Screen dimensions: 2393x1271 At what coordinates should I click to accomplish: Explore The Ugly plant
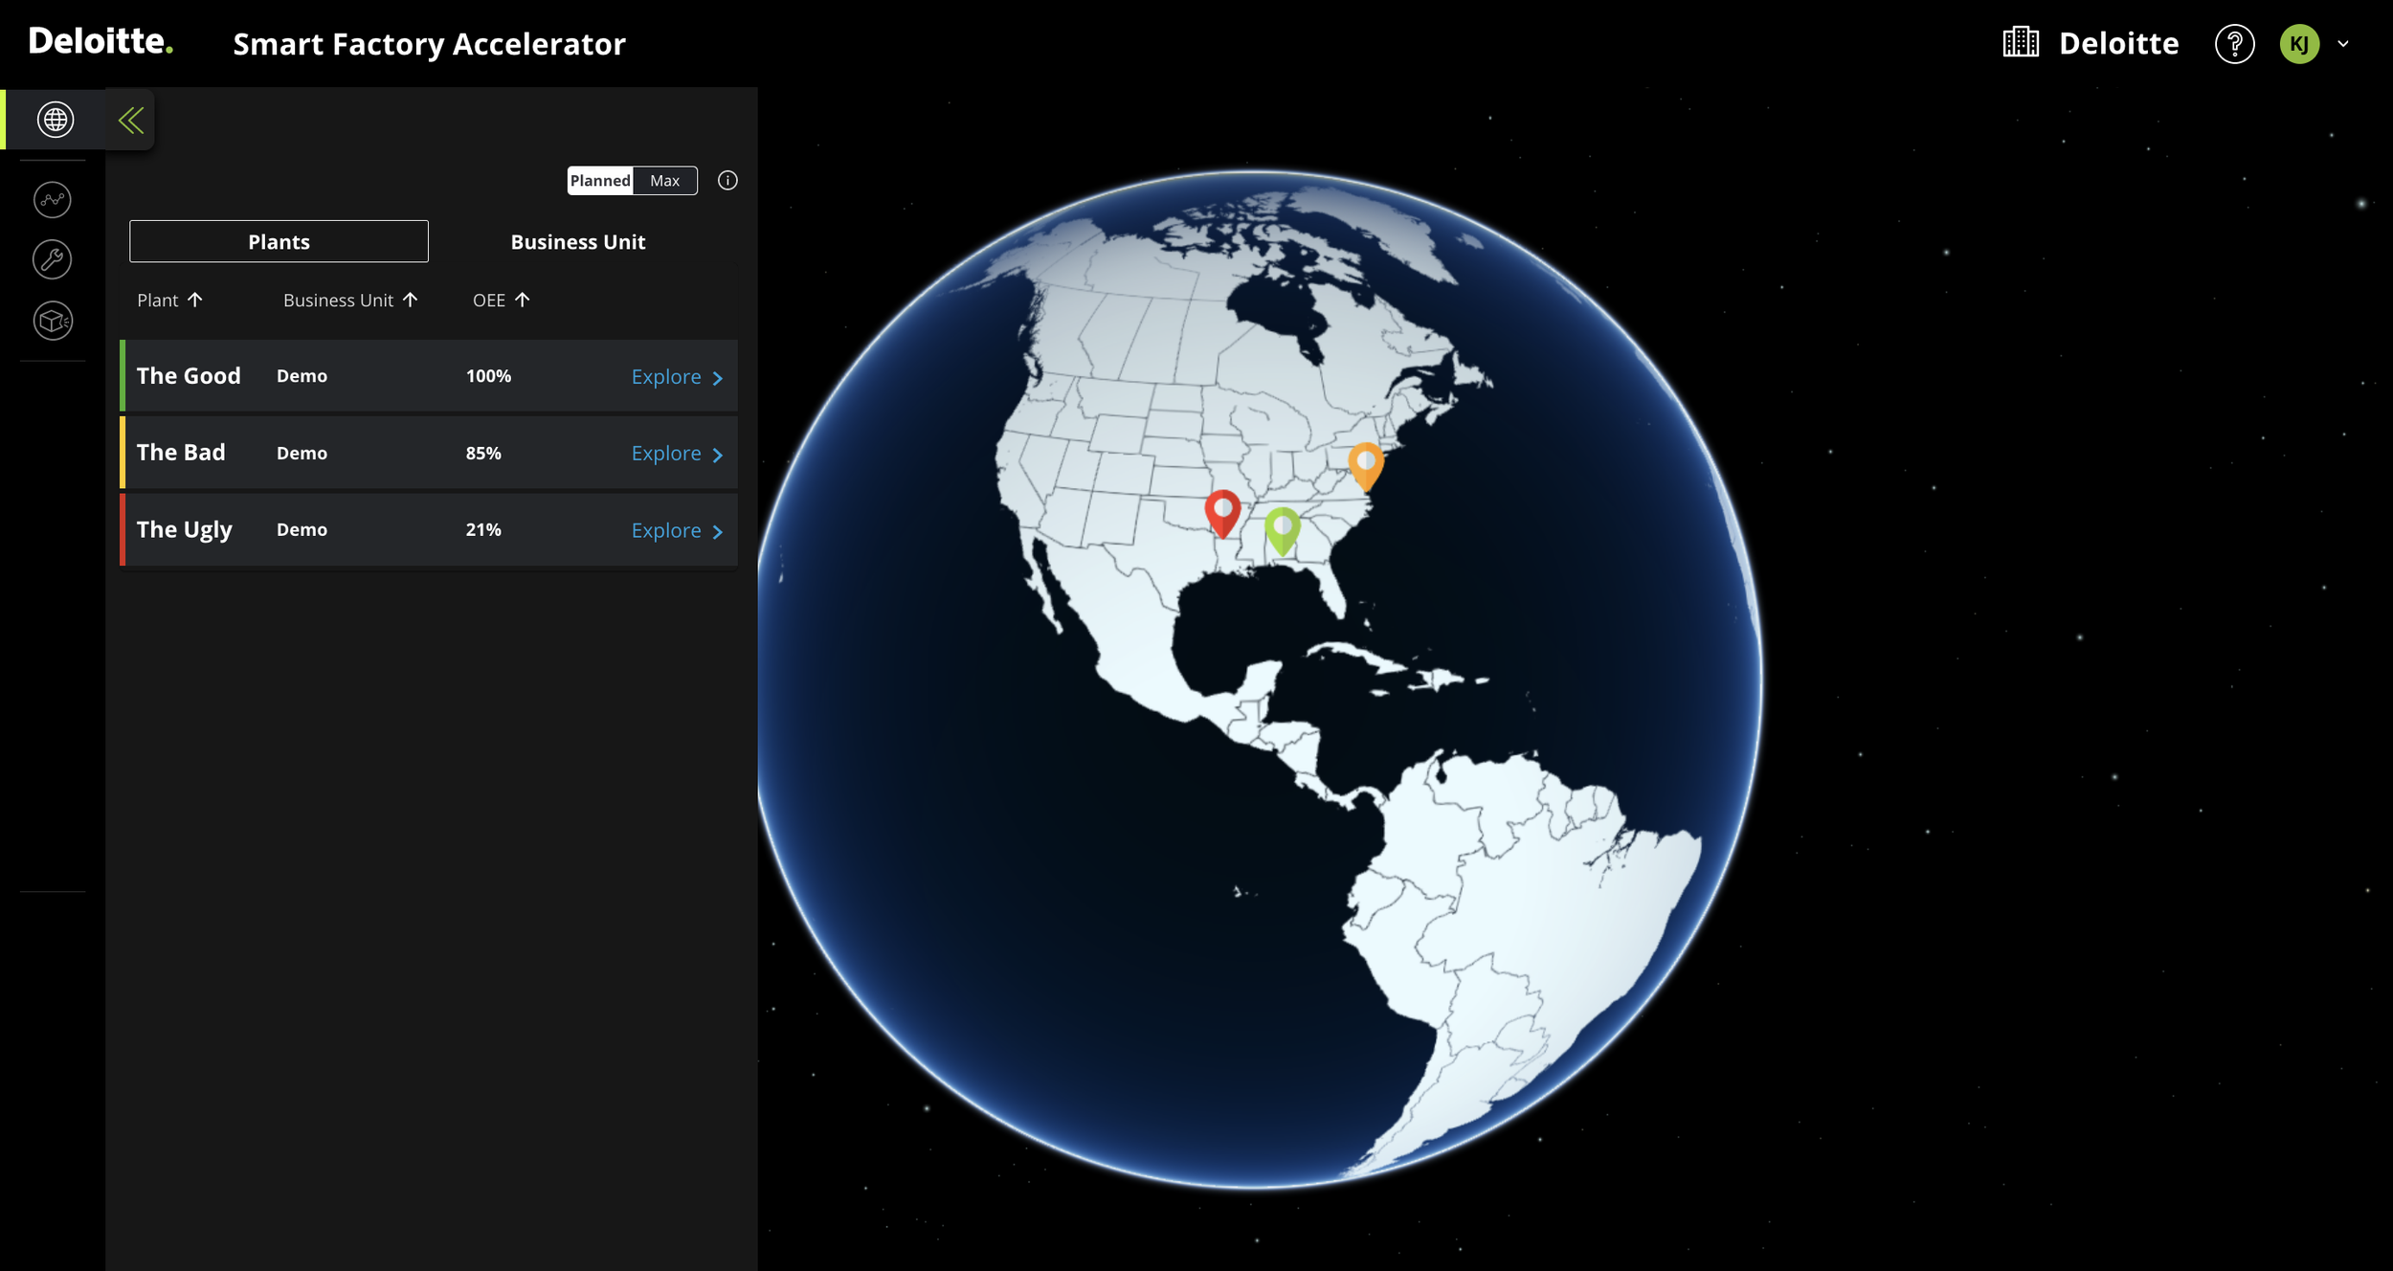[x=676, y=531]
